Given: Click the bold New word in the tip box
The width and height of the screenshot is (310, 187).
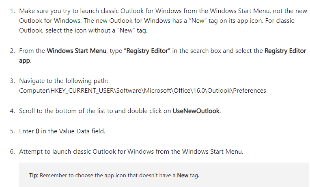Looking at the screenshot, I should [x=183, y=175].
